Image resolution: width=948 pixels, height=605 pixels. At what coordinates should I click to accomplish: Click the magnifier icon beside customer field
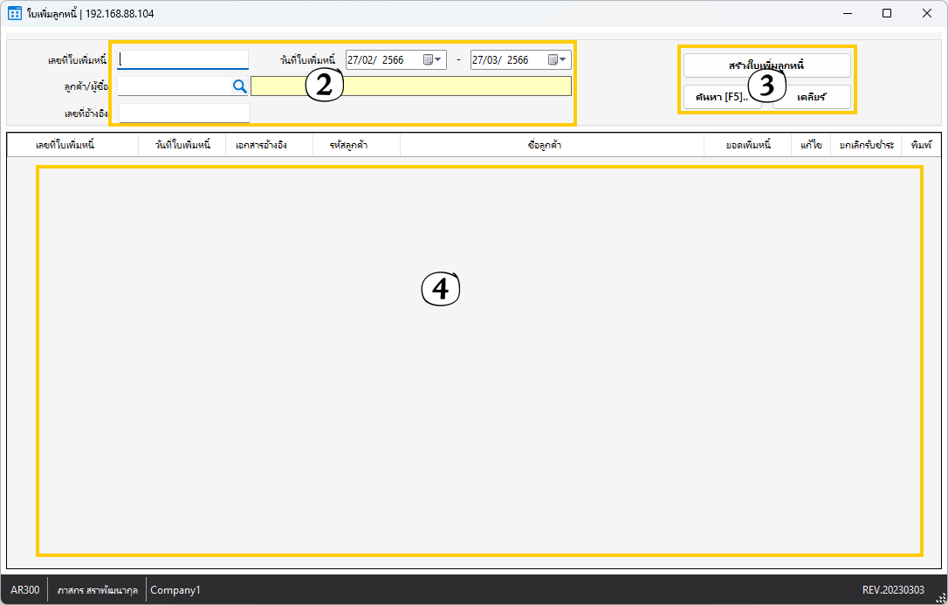pos(239,86)
